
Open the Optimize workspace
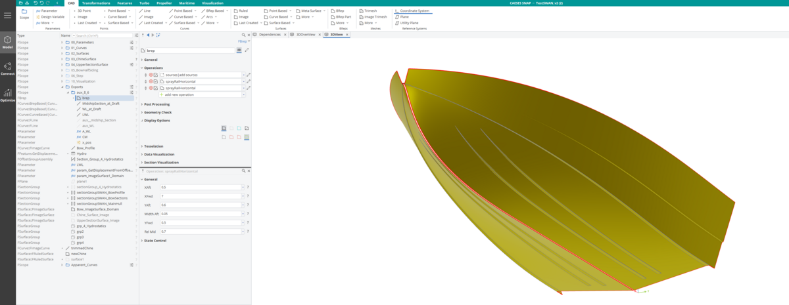click(x=7, y=96)
